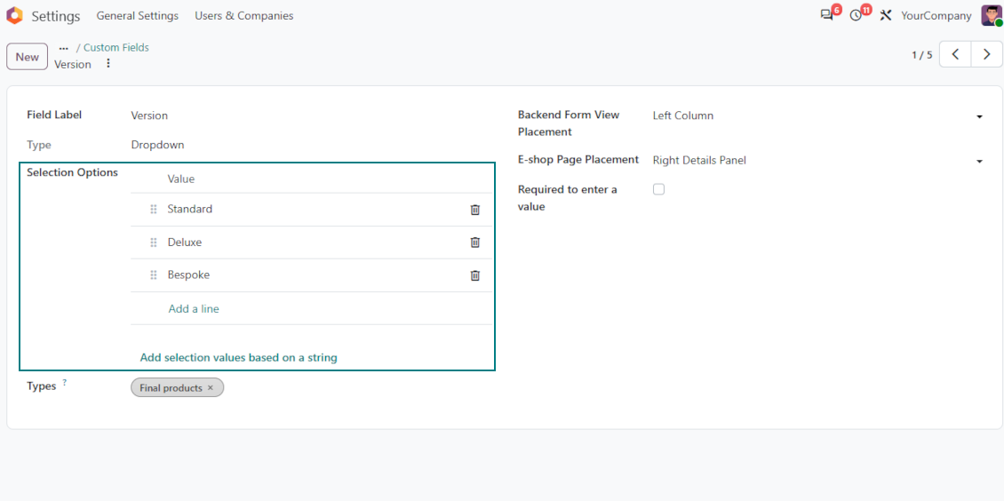Remove the Final products tag

click(210, 388)
